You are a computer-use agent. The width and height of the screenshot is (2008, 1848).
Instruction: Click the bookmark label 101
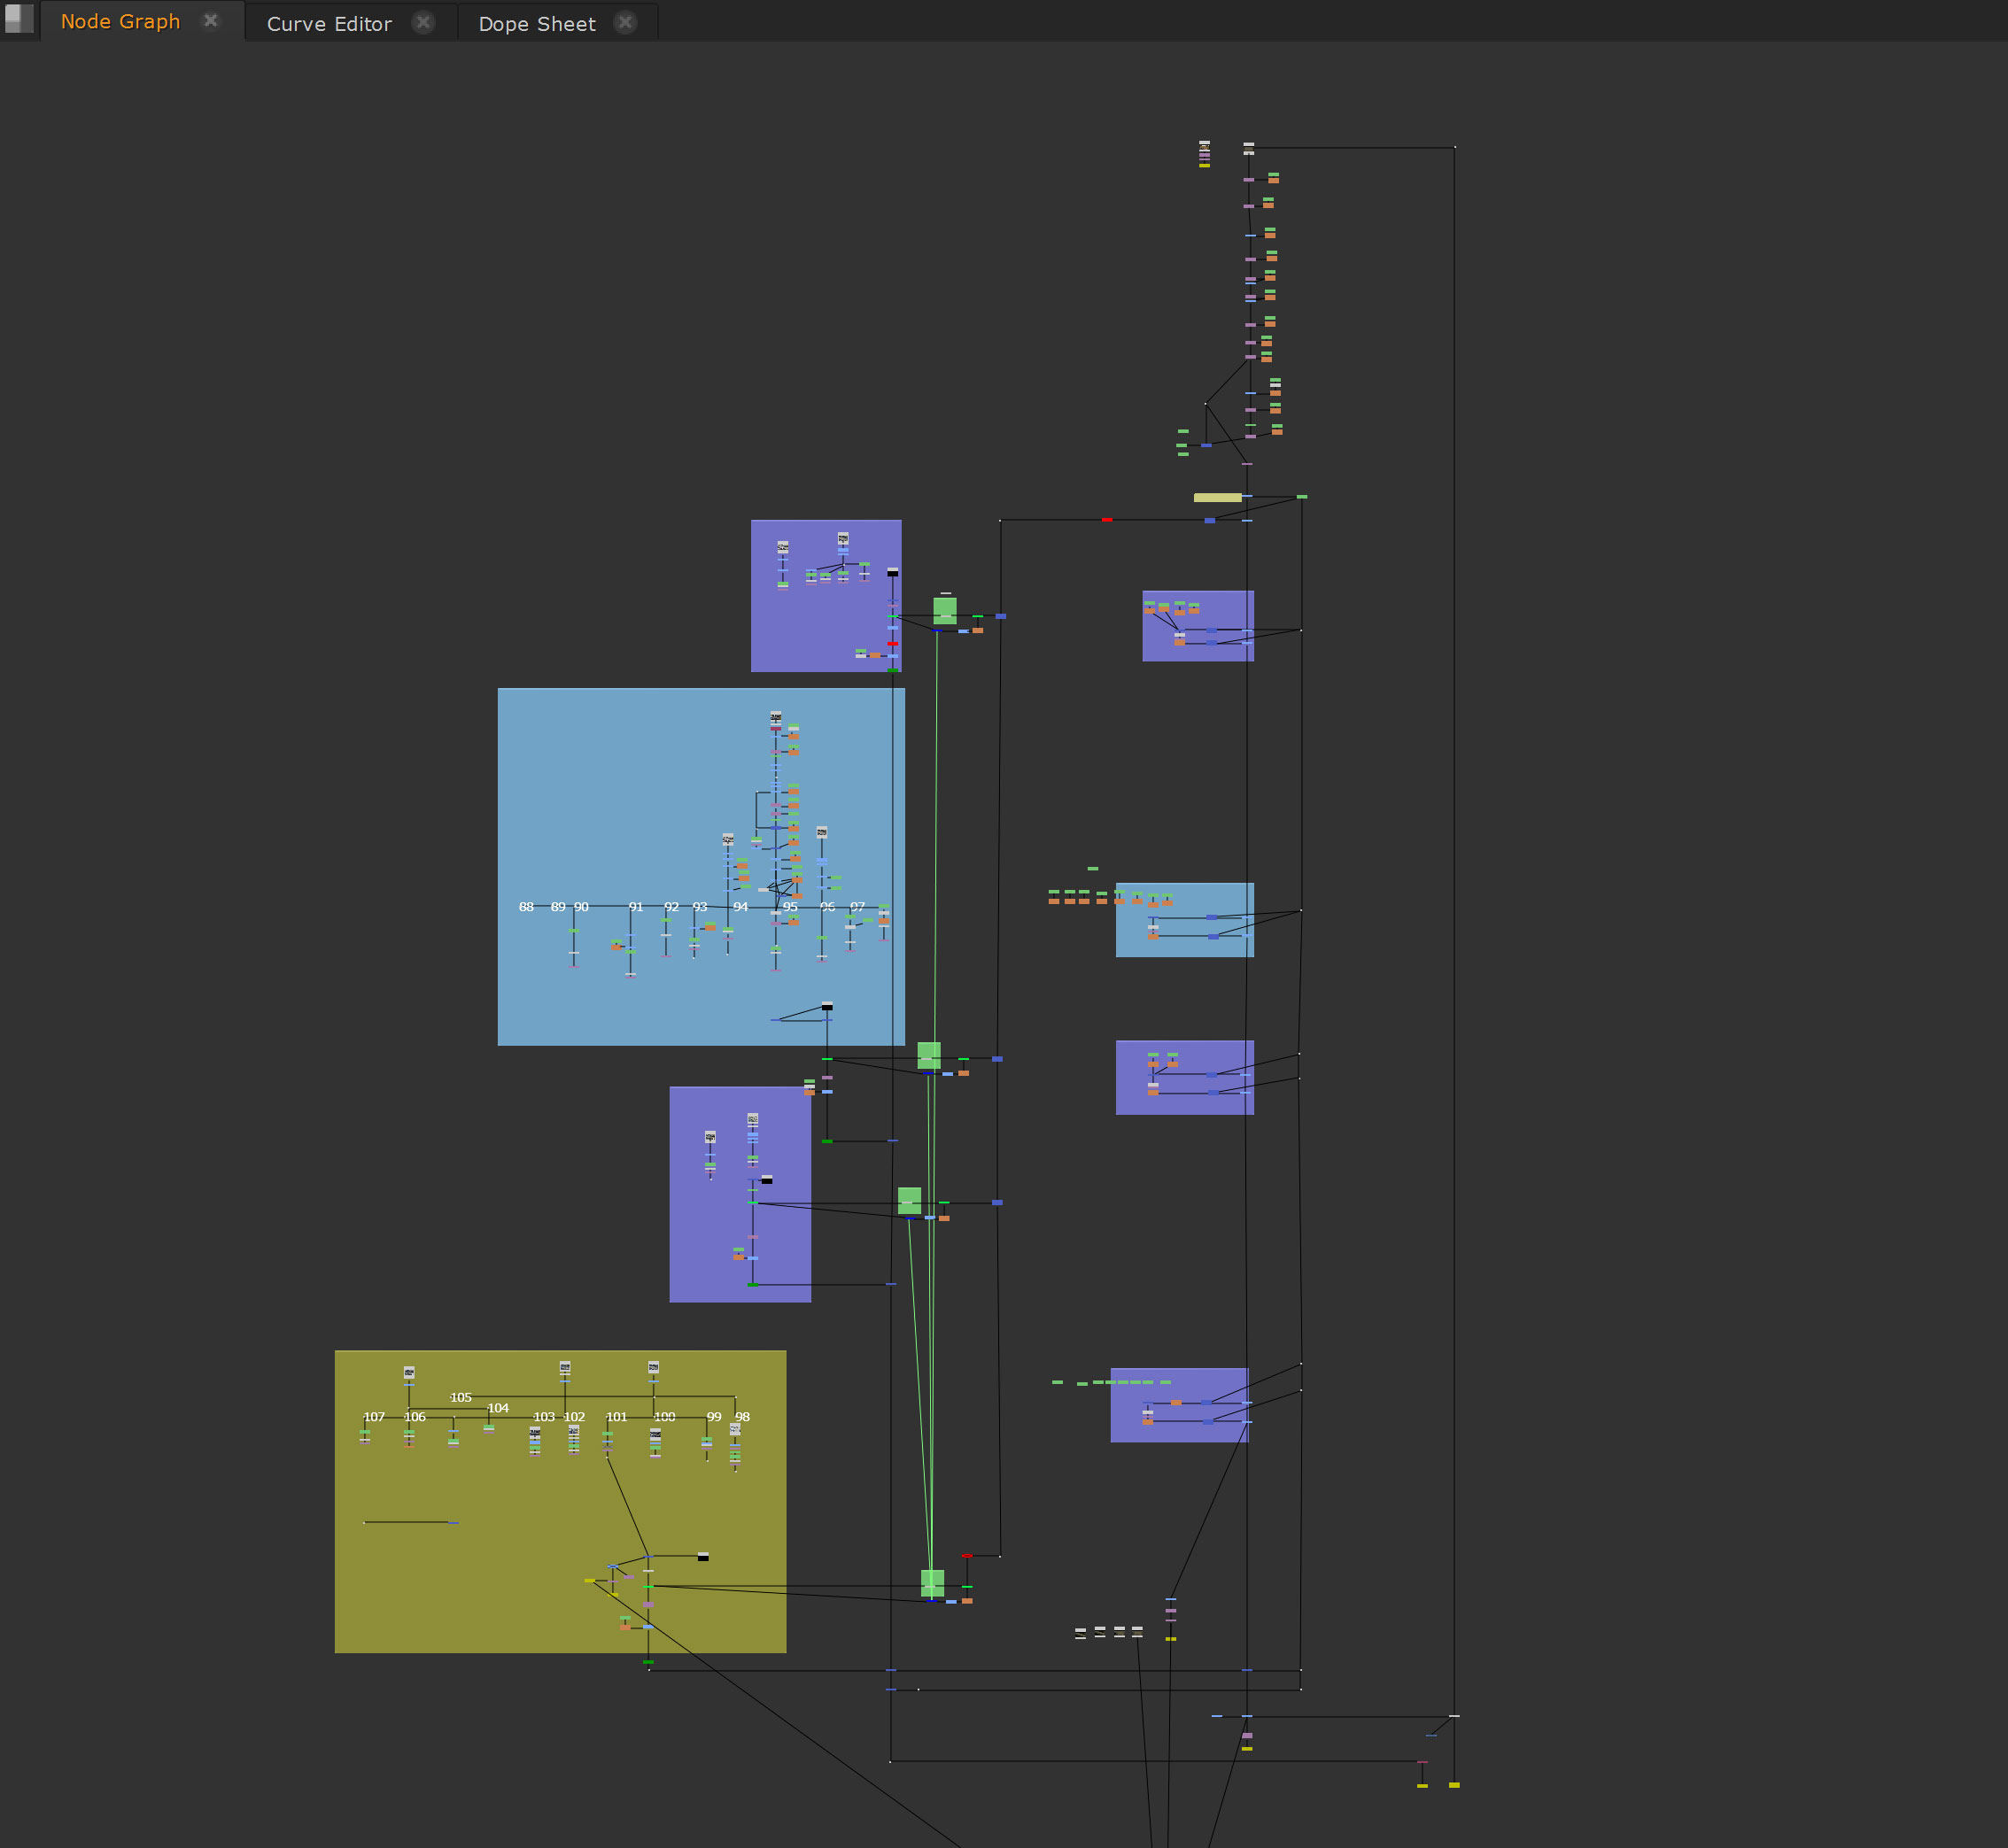(616, 1417)
